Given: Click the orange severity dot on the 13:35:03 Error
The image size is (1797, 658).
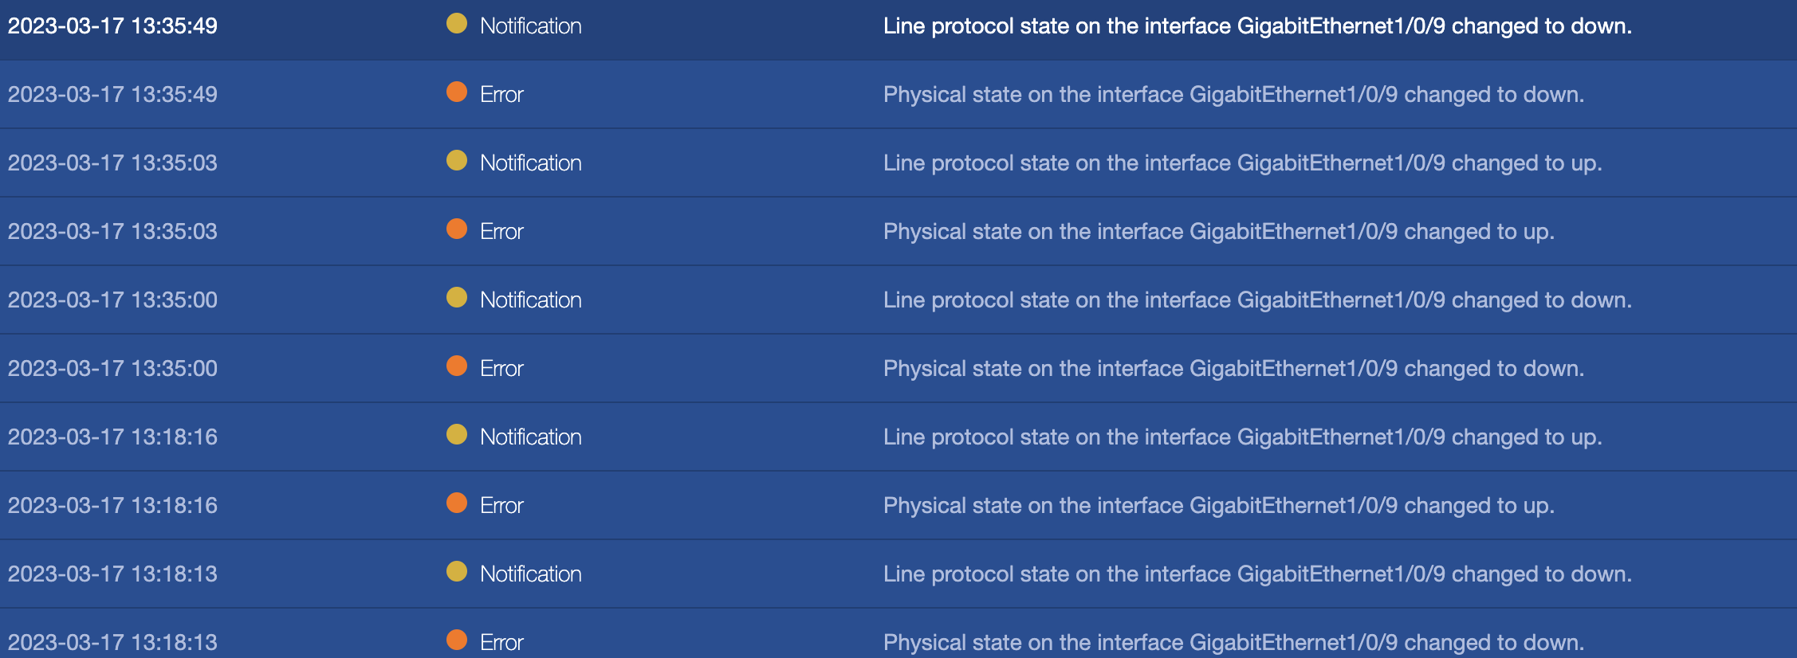Looking at the screenshot, I should click(457, 229).
